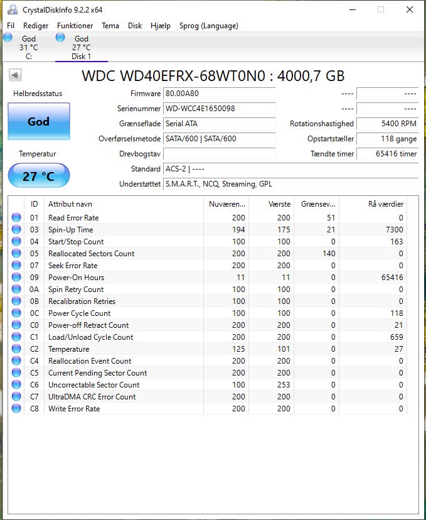Click status orb of Start/Stop Count row
Screen dimensions: 426x520
pyautogui.click(x=16, y=241)
